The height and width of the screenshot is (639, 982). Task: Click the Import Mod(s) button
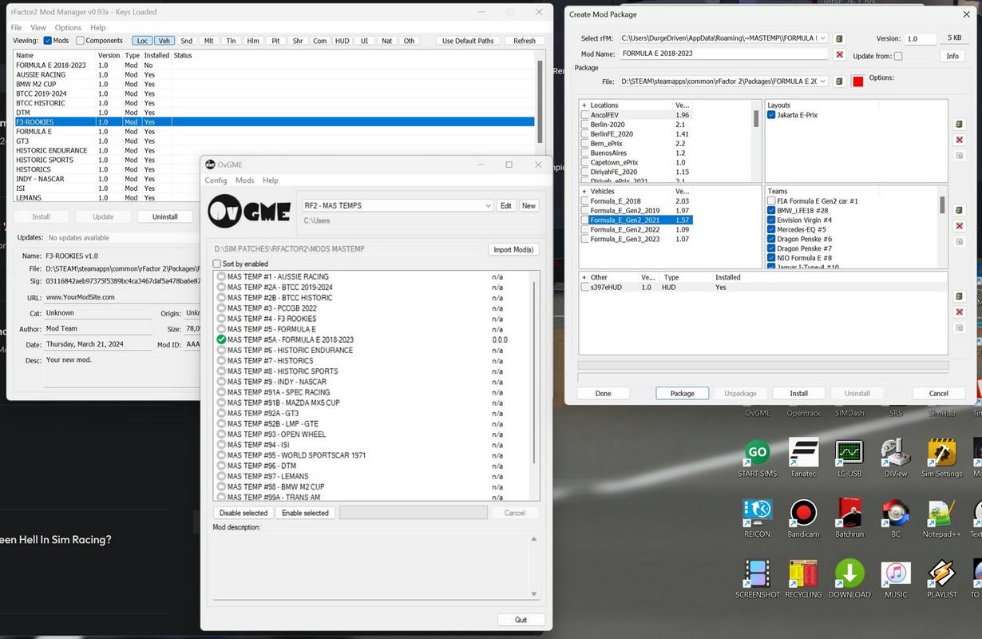513,249
